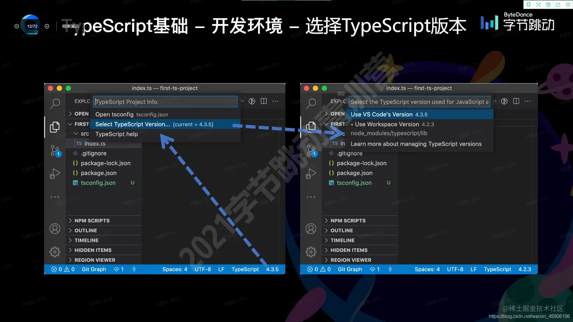Image resolution: width=573 pixels, height=322 pixels.
Task: Open Accounts icon in left VS Code window
Action: tap(55, 229)
